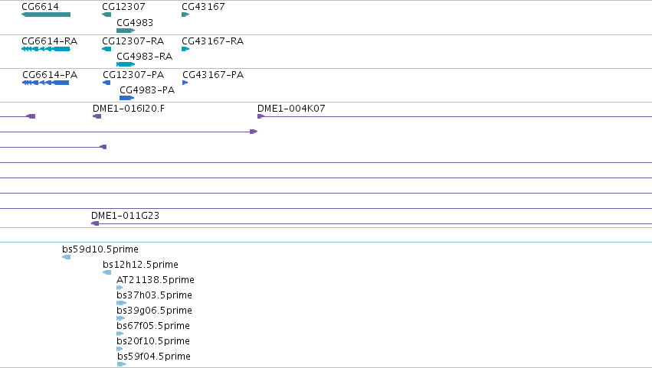The image size is (652, 368).
Task: Click the DME1-004K07 clone start arrow
Action: 260,116
